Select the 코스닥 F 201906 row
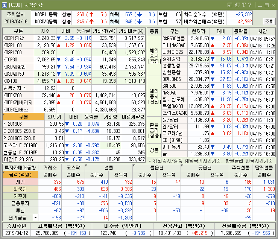The width and height of the screenshot is (278, 239). tap(74, 145)
